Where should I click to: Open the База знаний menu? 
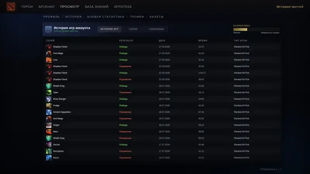(96, 7)
